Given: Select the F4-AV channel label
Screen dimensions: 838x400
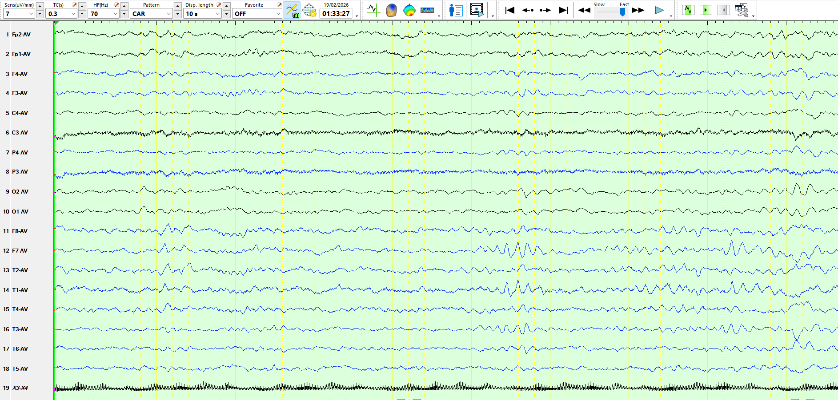Looking at the screenshot, I should coord(20,74).
